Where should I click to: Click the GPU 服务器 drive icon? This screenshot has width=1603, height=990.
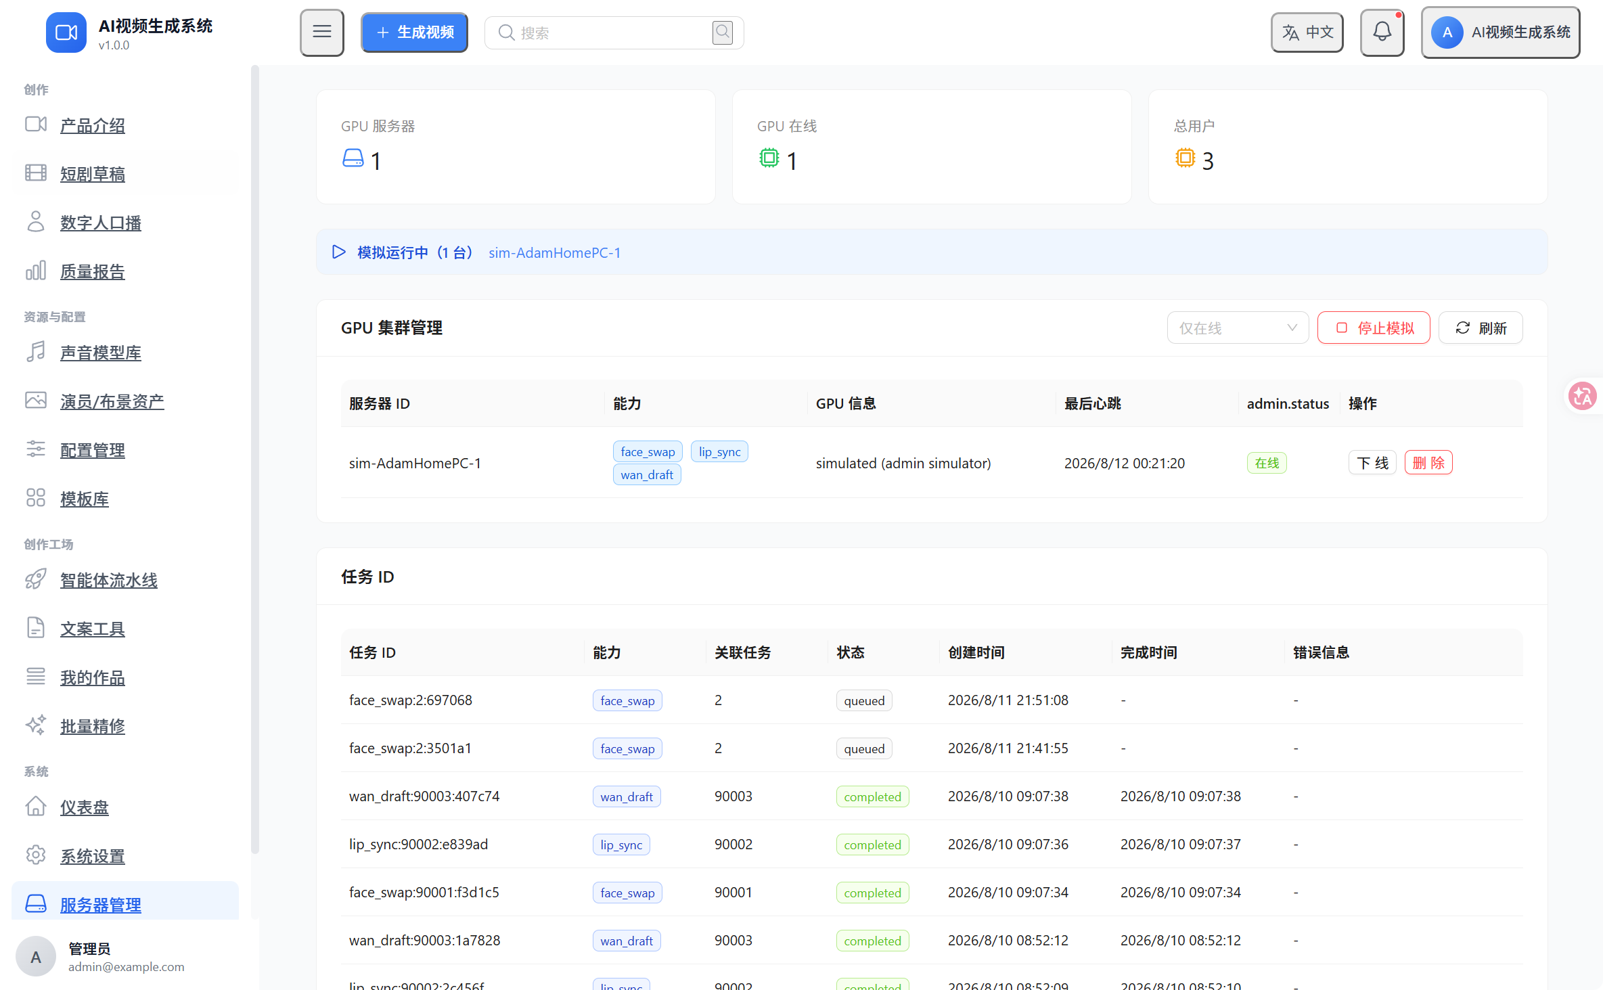pyautogui.click(x=353, y=158)
